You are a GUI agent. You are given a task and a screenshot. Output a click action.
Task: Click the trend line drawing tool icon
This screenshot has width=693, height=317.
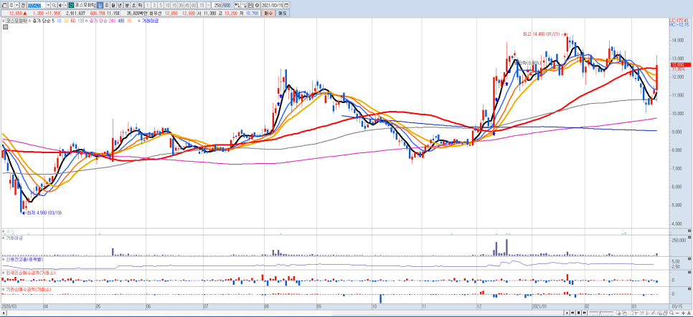(x=654, y=313)
